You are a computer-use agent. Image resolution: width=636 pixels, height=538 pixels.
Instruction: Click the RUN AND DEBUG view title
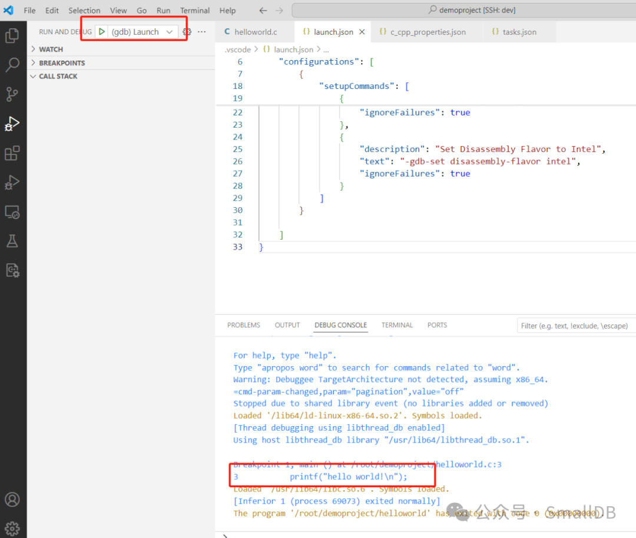65,32
